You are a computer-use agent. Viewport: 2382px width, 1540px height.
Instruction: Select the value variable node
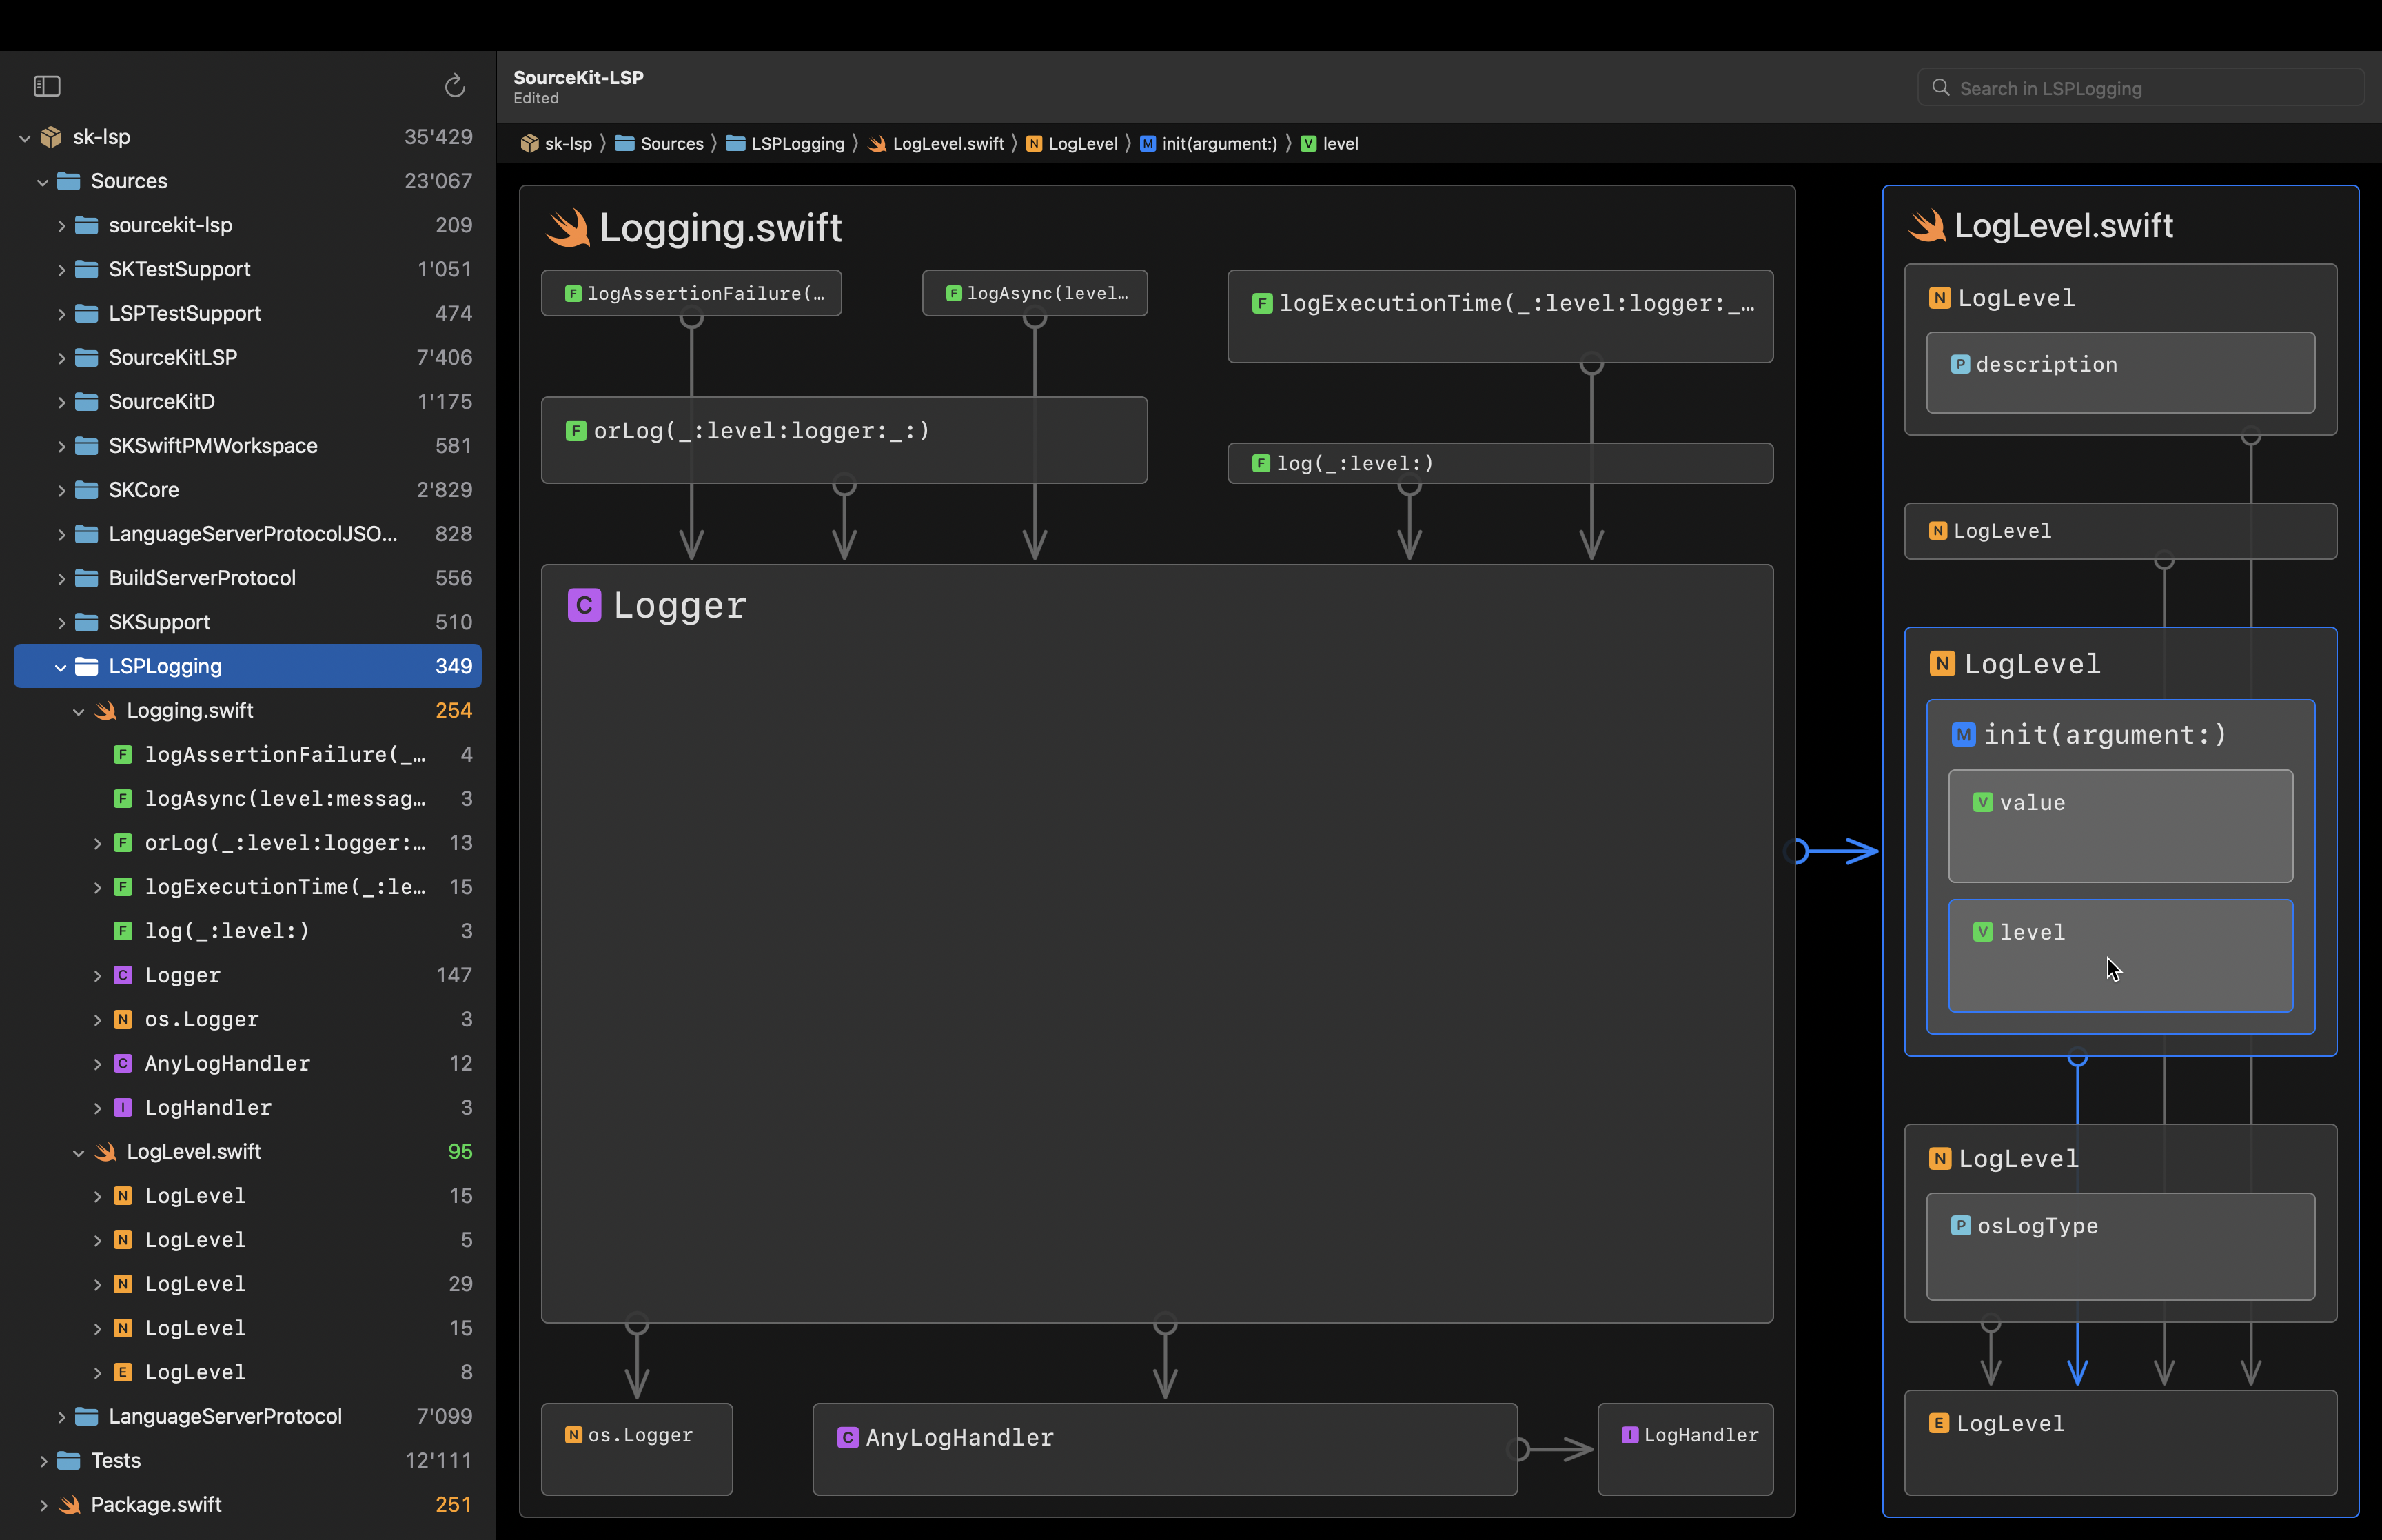coord(2120,826)
